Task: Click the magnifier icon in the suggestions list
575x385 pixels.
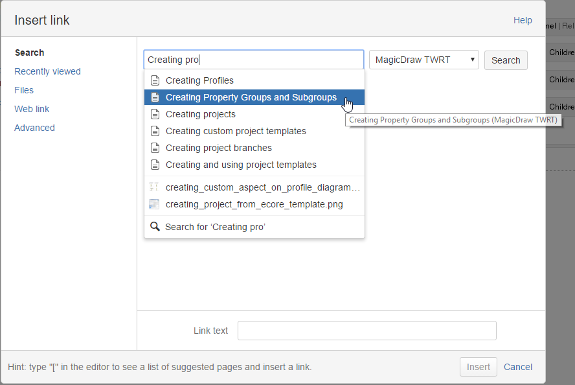Action: coord(155,227)
